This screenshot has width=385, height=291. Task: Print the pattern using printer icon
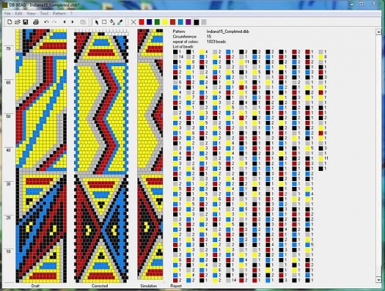coord(36,22)
